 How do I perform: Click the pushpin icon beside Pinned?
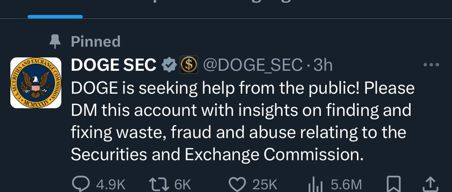click(56, 42)
